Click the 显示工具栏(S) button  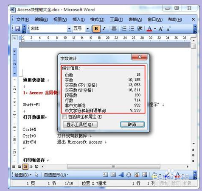point(80,125)
